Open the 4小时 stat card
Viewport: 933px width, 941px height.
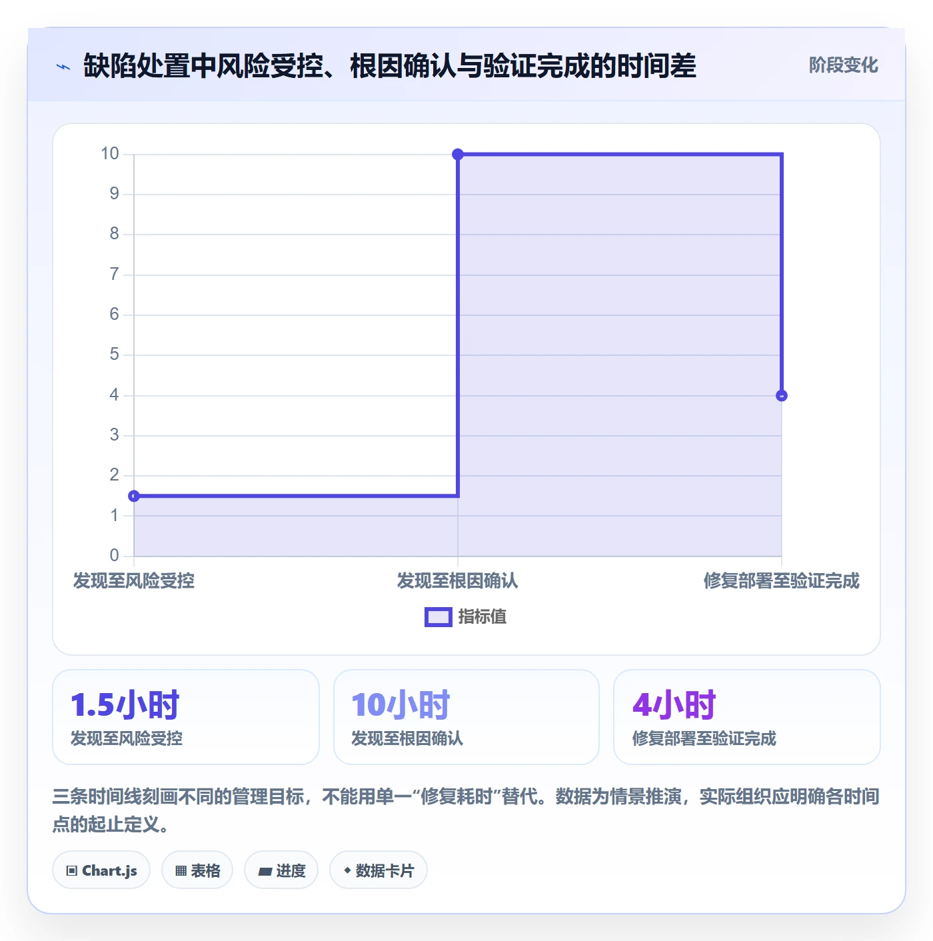[747, 717]
